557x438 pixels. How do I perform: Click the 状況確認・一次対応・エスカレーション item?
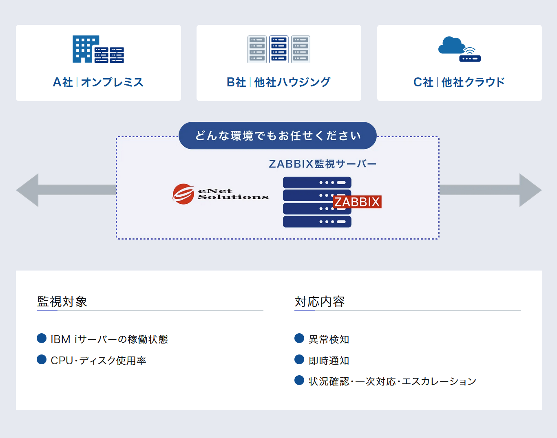coord(392,381)
